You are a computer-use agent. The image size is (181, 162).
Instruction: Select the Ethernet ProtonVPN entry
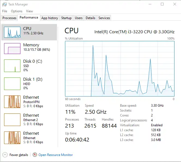pos(29,102)
